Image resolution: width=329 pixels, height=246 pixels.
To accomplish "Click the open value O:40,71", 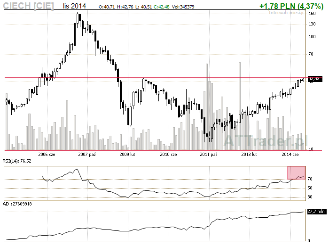I will (x=107, y=7).
